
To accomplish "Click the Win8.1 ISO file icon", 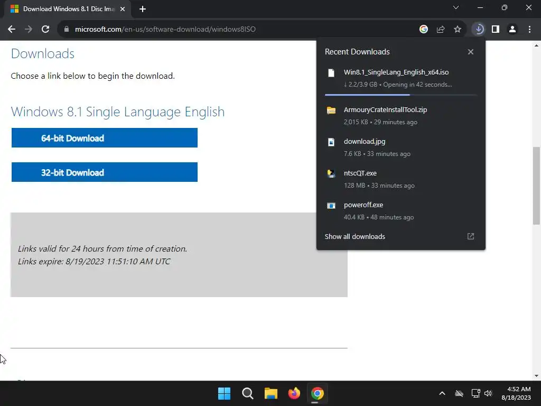I will [x=331, y=73].
